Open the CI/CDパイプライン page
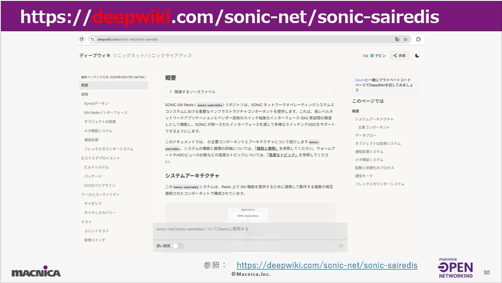 click(100, 185)
